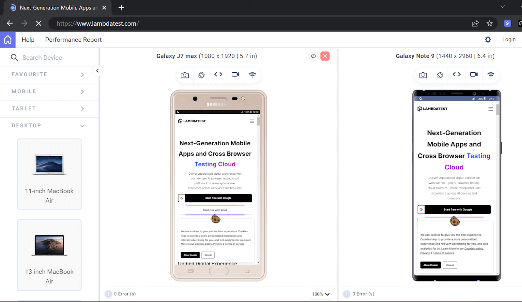Open network throttling for Galaxy Note 9

coord(491,75)
